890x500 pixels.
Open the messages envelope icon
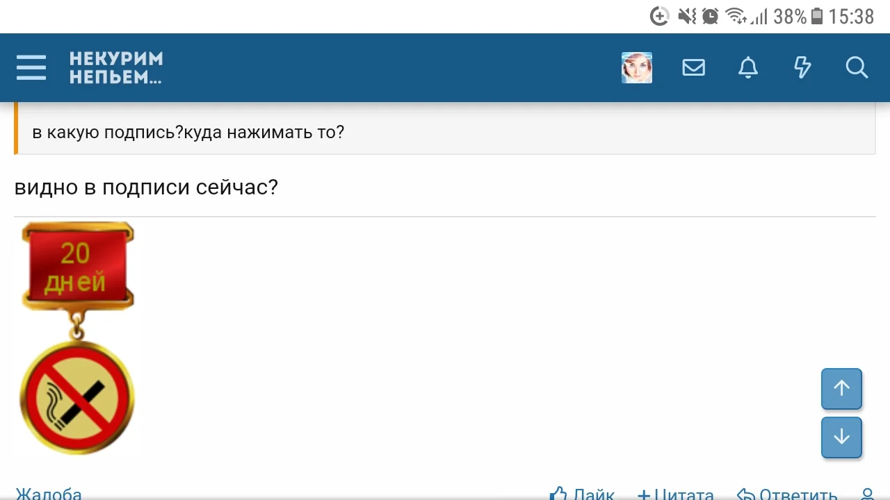[693, 67]
